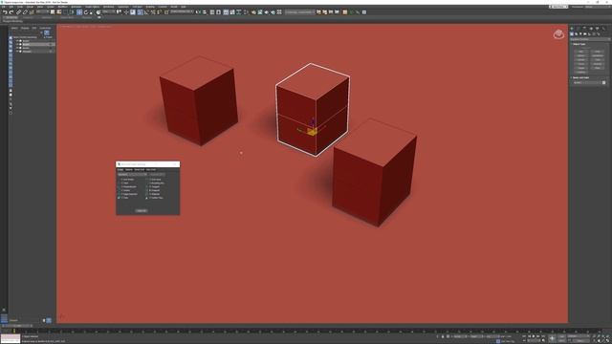Select the Shapes category icon

pyautogui.click(x=576, y=34)
